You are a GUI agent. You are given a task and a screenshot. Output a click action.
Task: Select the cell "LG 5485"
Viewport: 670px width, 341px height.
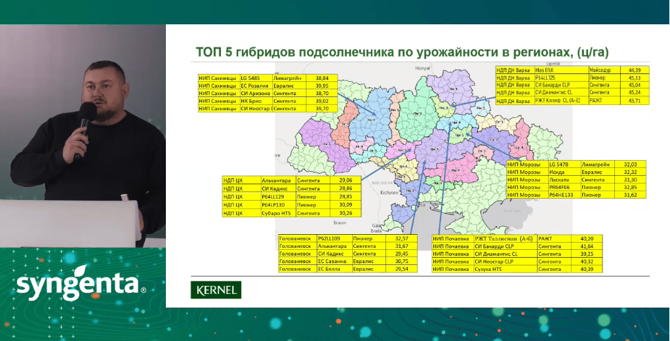(256, 78)
